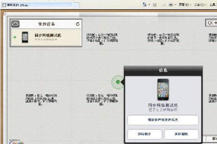Click the 播放铃声或发送信息 button

point(163,120)
